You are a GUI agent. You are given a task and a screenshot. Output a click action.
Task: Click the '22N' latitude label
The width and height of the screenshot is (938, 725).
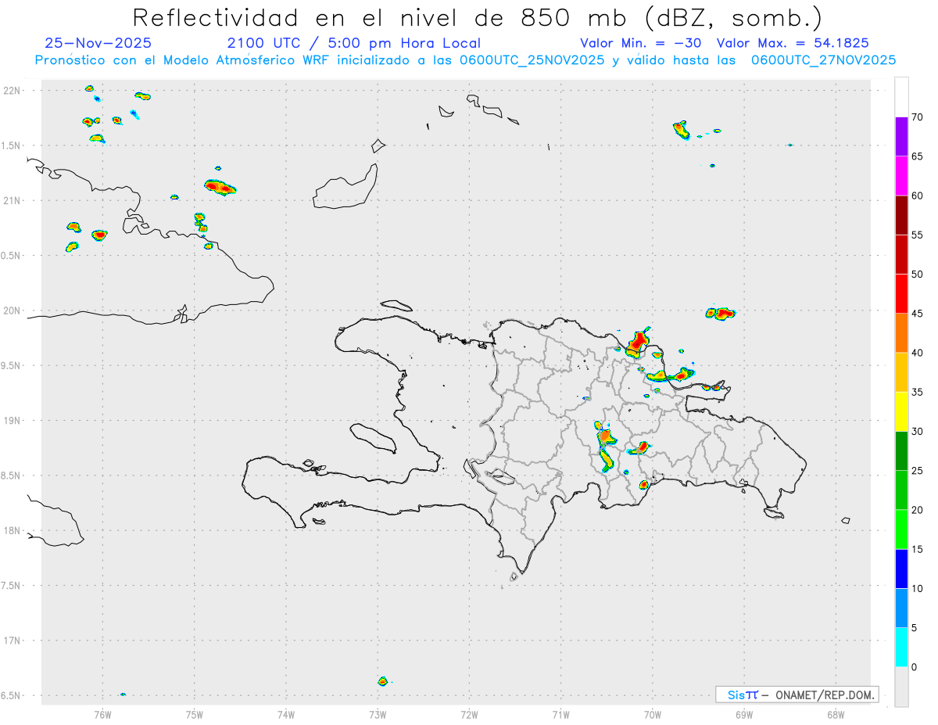13,91
